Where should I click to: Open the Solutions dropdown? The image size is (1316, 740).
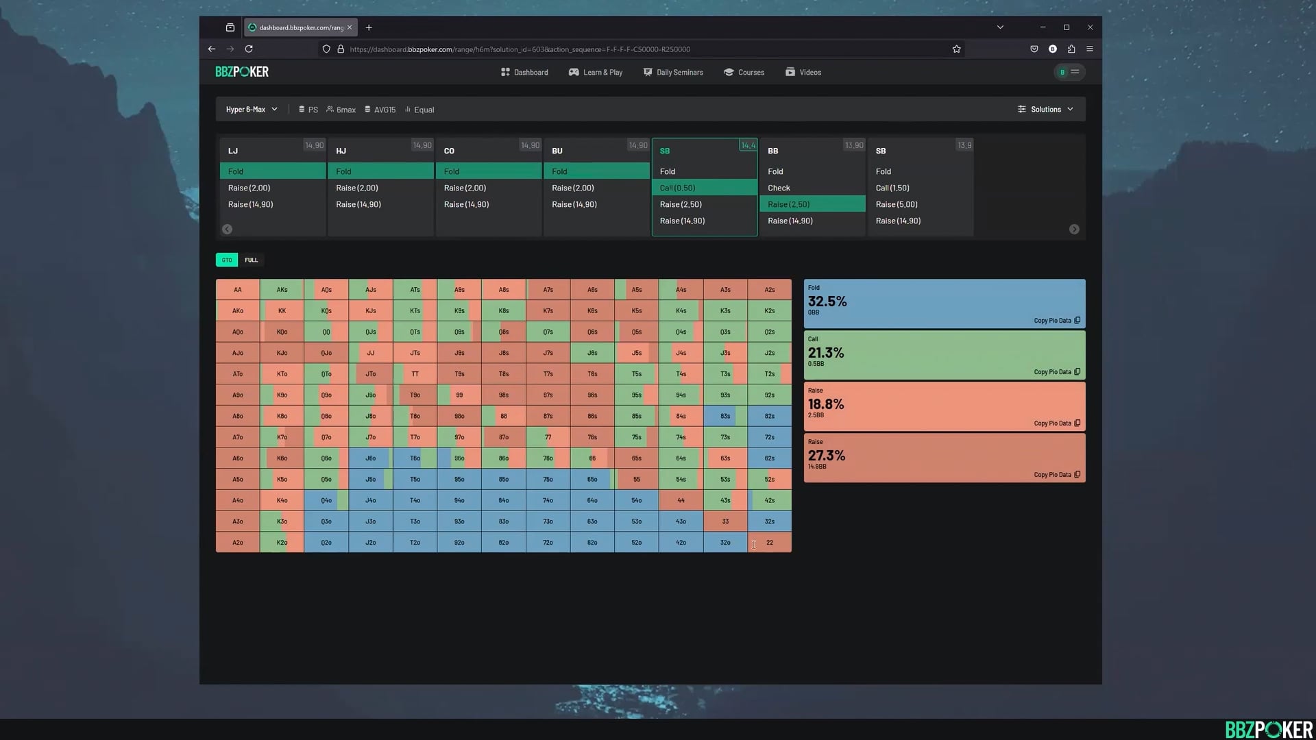point(1045,110)
